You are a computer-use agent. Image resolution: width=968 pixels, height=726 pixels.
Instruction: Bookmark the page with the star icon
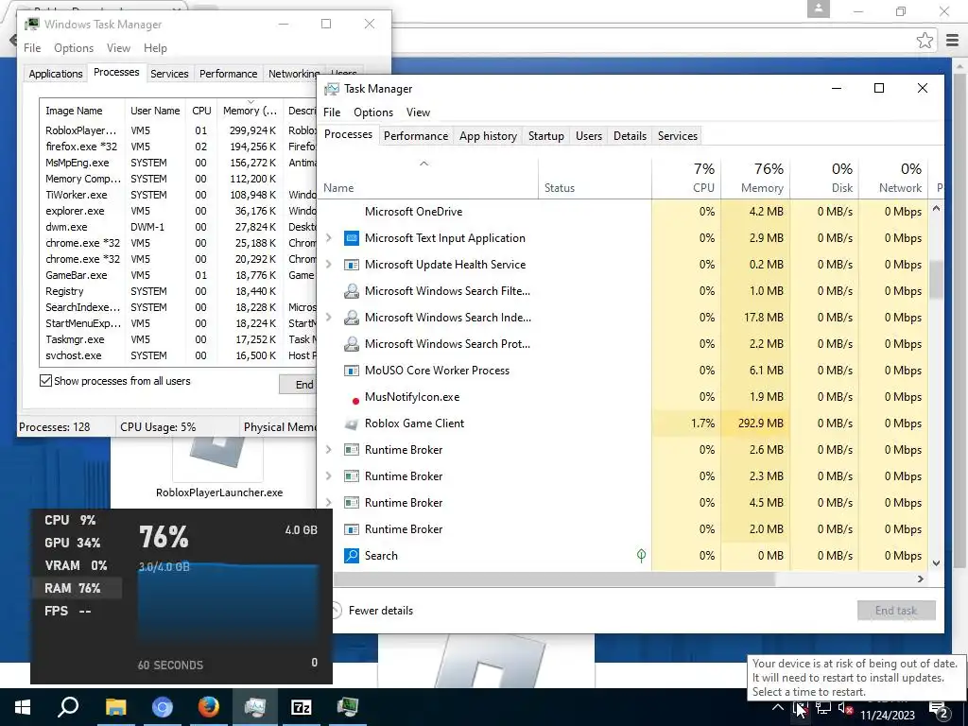point(925,41)
